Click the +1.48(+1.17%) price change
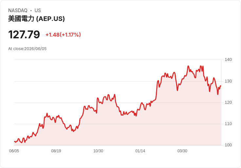241x168 pixels. tap(63, 35)
